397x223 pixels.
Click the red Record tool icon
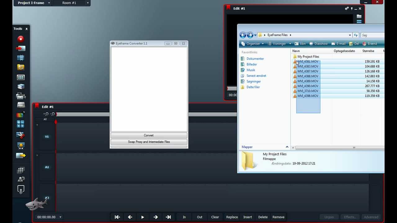click(20, 39)
